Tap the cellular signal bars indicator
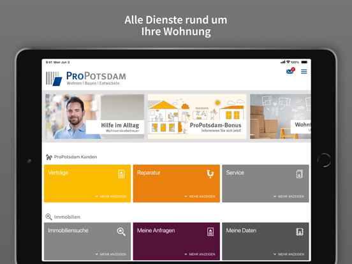Viewport: 352px width, 264px height. (282, 62)
